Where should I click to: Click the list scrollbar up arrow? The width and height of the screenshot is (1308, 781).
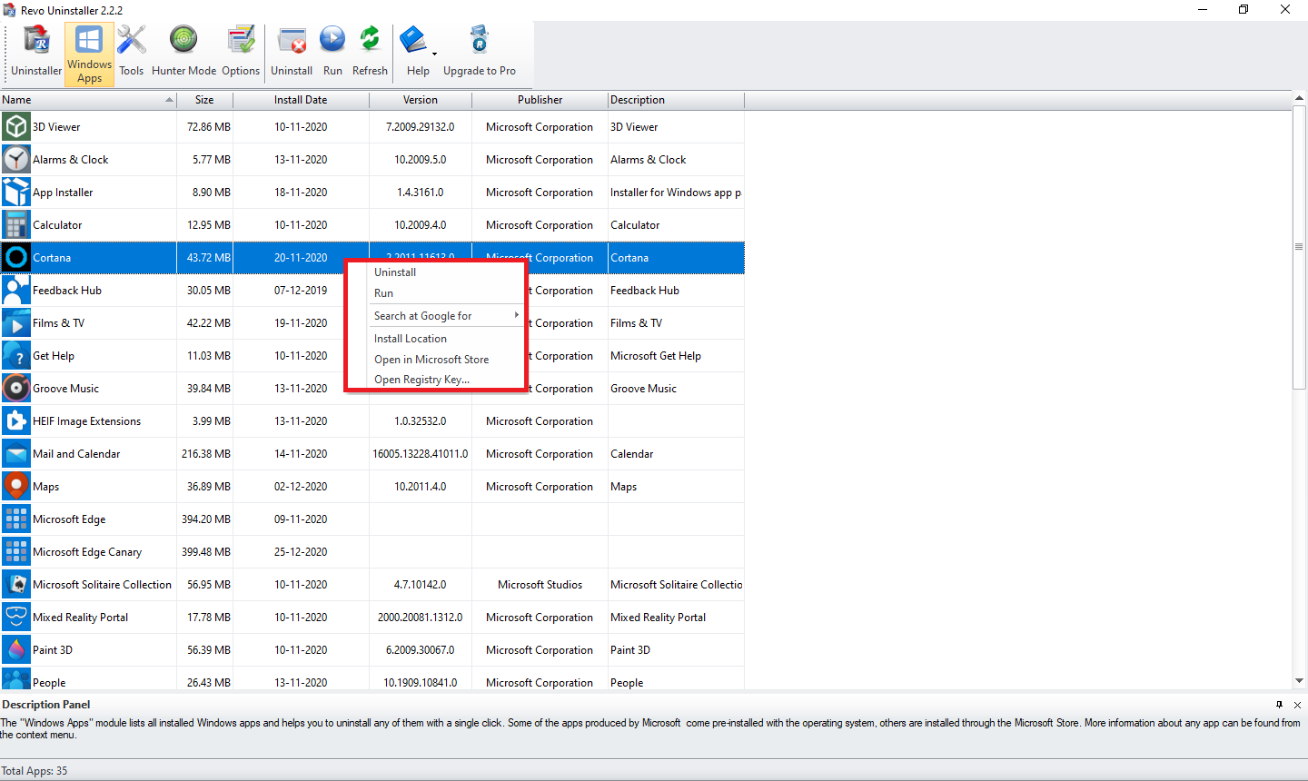[x=1300, y=98]
